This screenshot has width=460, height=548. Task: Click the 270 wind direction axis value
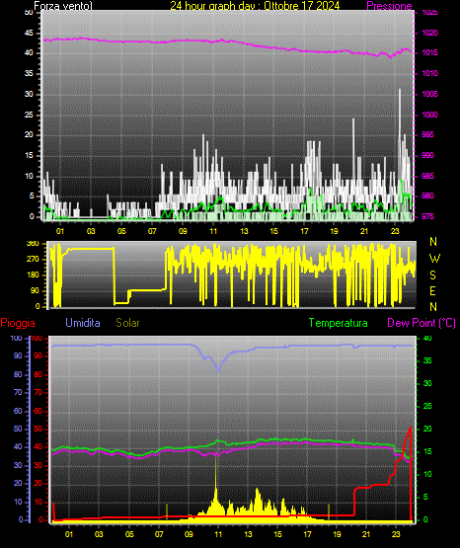tap(33, 260)
